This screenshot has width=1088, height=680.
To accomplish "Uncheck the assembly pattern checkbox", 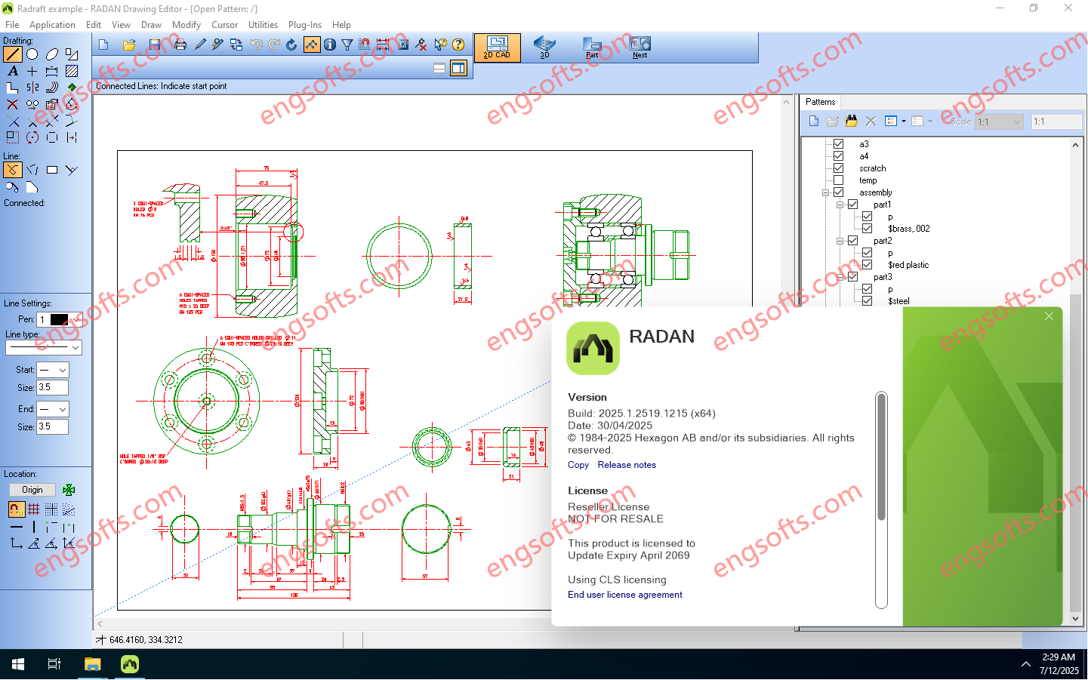I will (838, 192).
